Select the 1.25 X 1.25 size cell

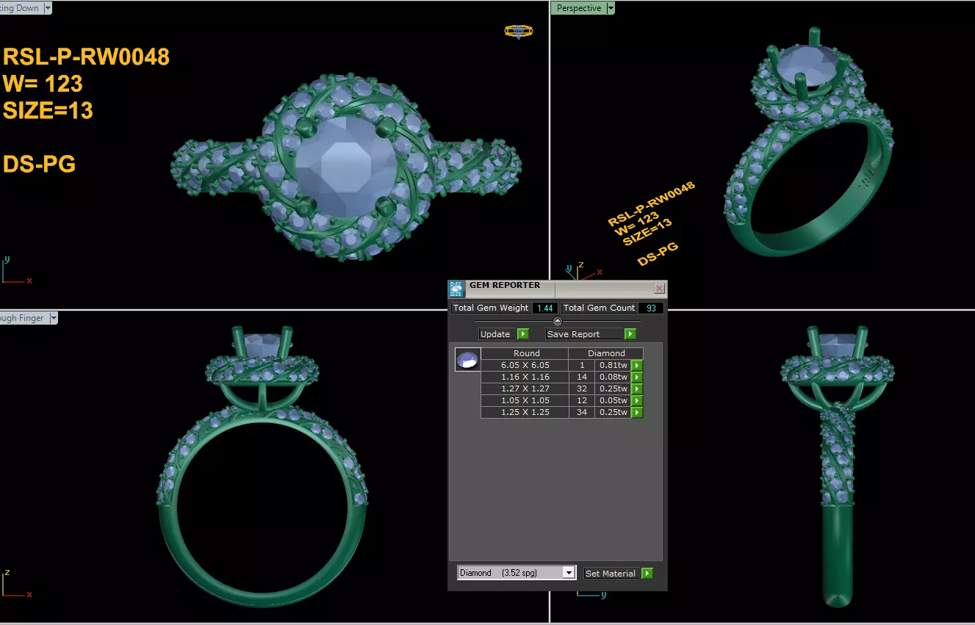point(525,412)
